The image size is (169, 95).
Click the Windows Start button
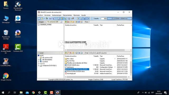(x=3, y=93)
